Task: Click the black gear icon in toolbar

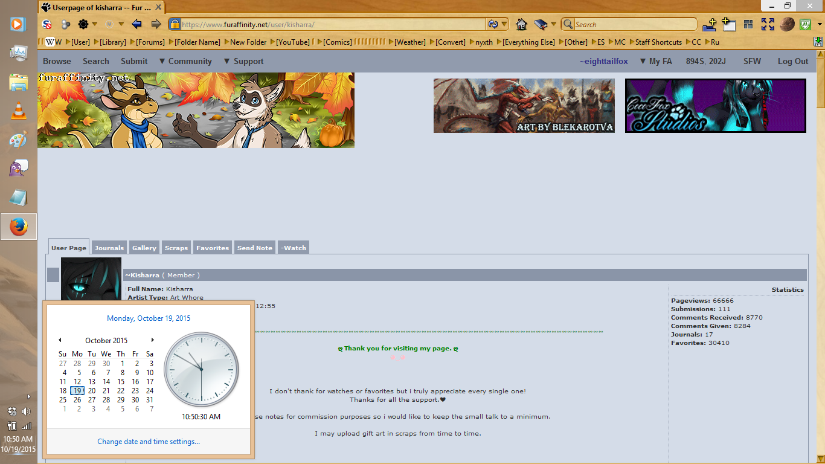Action: pos(83,24)
